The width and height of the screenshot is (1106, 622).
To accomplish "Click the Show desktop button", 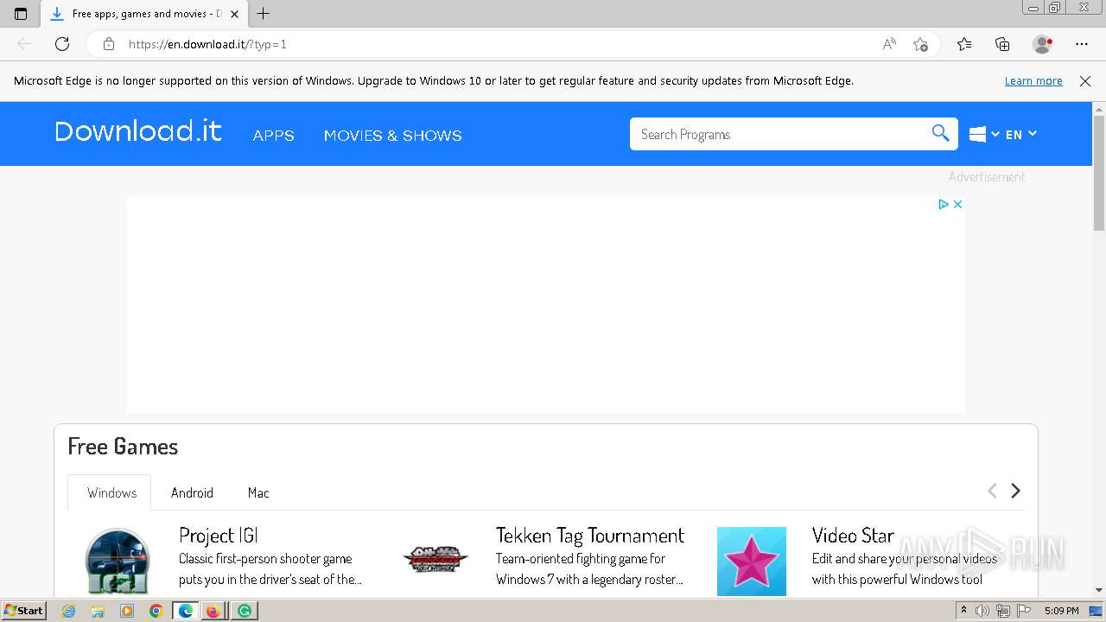I will [x=1096, y=611].
